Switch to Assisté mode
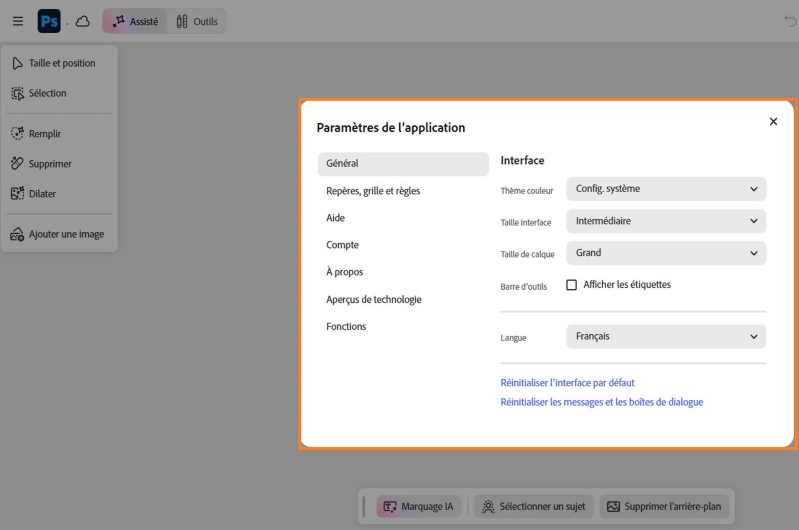 tap(135, 21)
